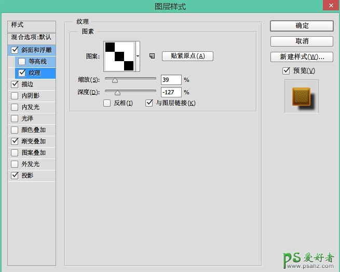
Task: Open the 图案叠加 style settings
Action: pyautogui.click(x=34, y=153)
